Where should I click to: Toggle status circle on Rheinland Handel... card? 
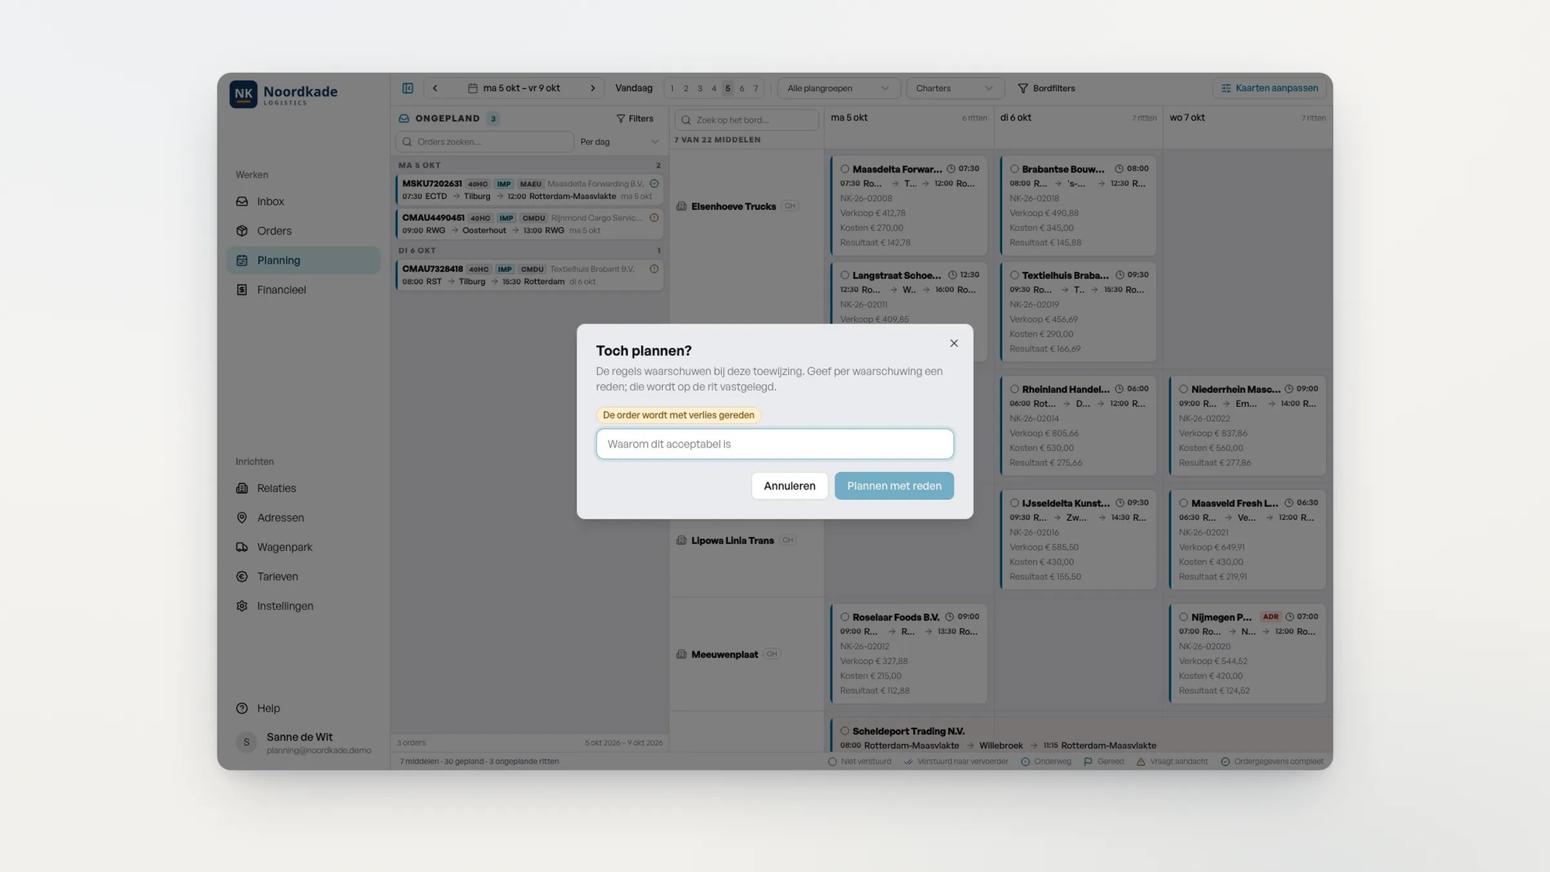click(1014, 389)
